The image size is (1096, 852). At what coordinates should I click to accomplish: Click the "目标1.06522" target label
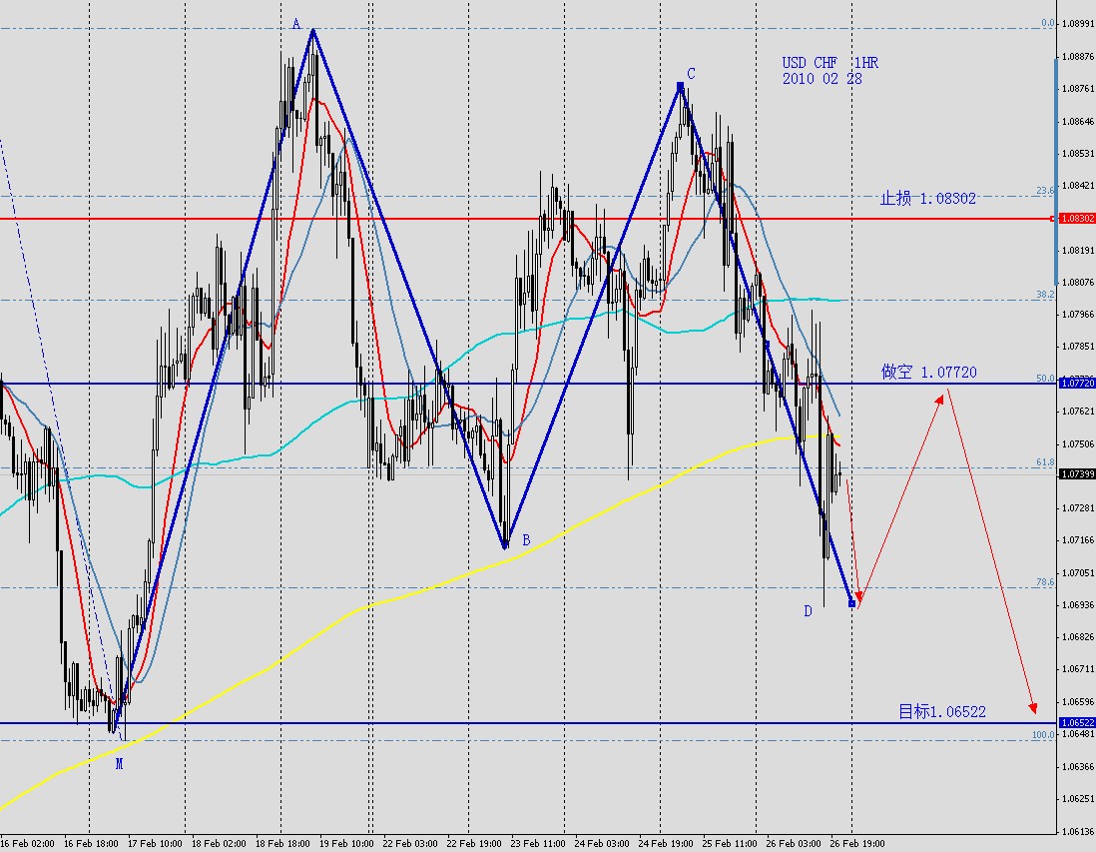click(942, 709)
